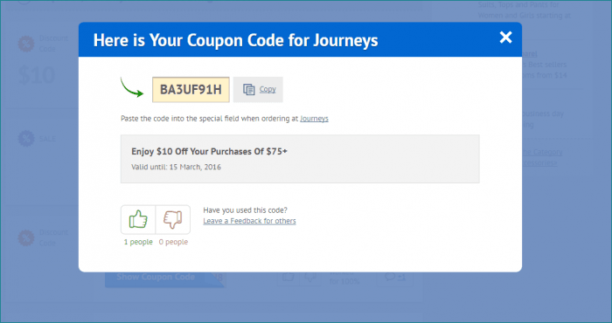Click the green curved arrow icon
Image resolution: width=612 pixels, height=323 pixels.
[x=131, y=87]
